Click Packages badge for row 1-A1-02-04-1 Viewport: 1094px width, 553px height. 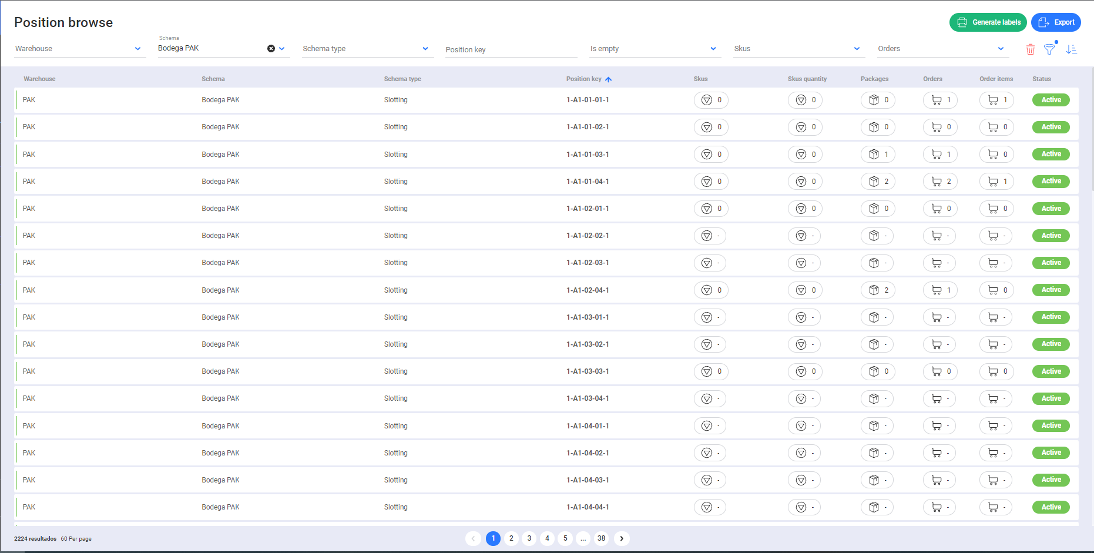(x=878, y=290)
